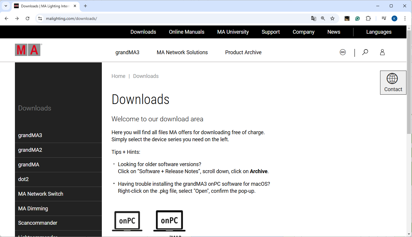Screen dimensions: 412x237
Task: Open the site search magnifier icon
Action: 365,52
